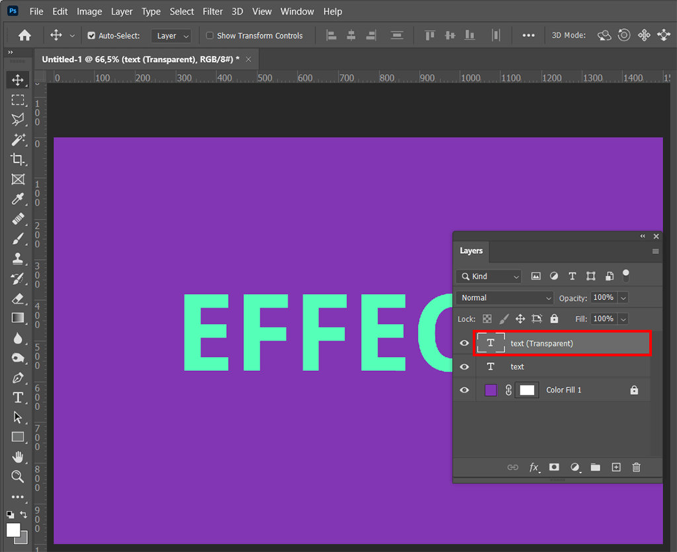Click the new adjustment layer icon
The height and width of the screenshot is (552, 677).
575,467
